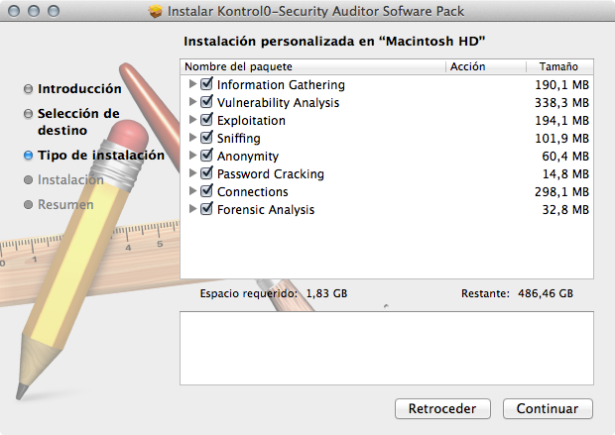Click the installer package icon in title bar

156,11
